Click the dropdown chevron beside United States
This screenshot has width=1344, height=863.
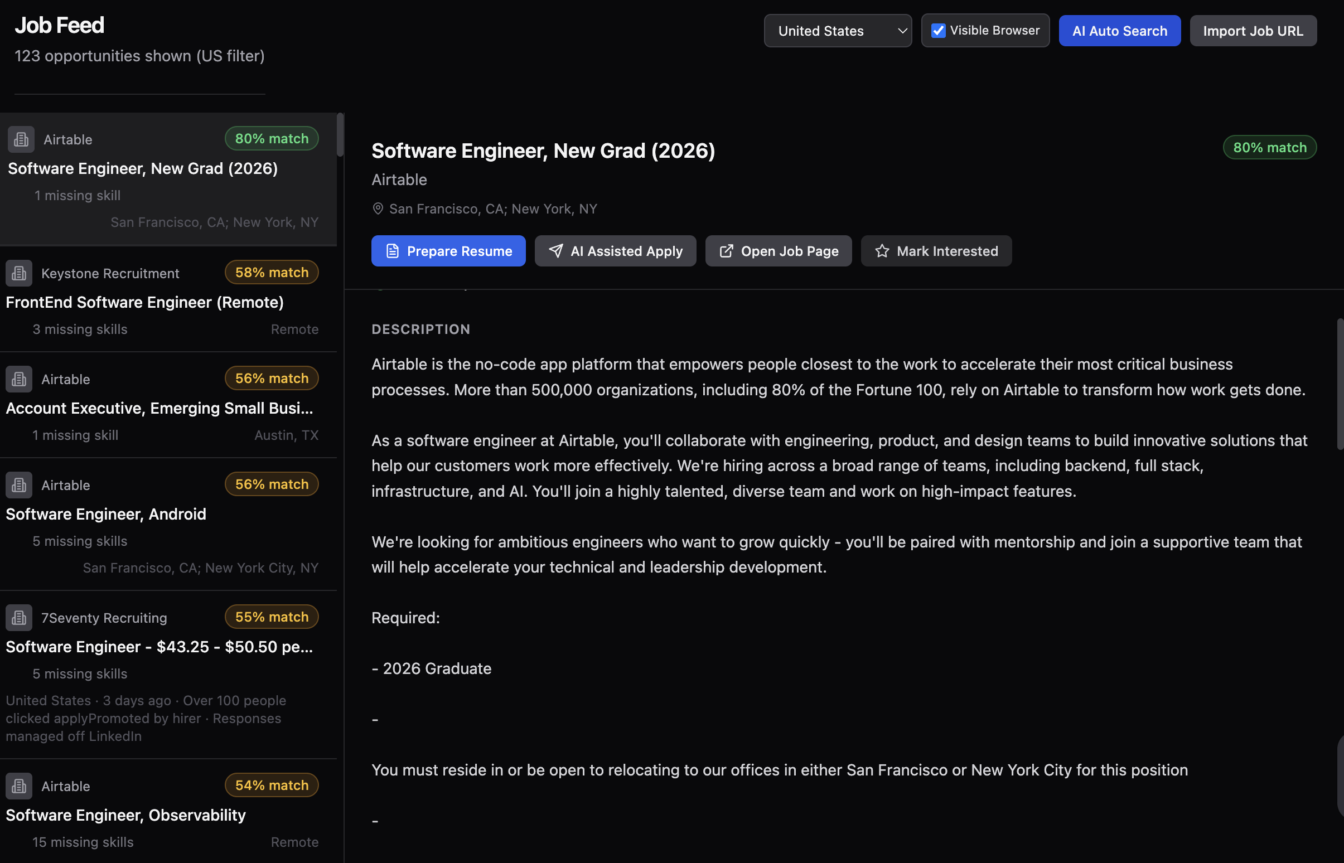click(902, 31)
